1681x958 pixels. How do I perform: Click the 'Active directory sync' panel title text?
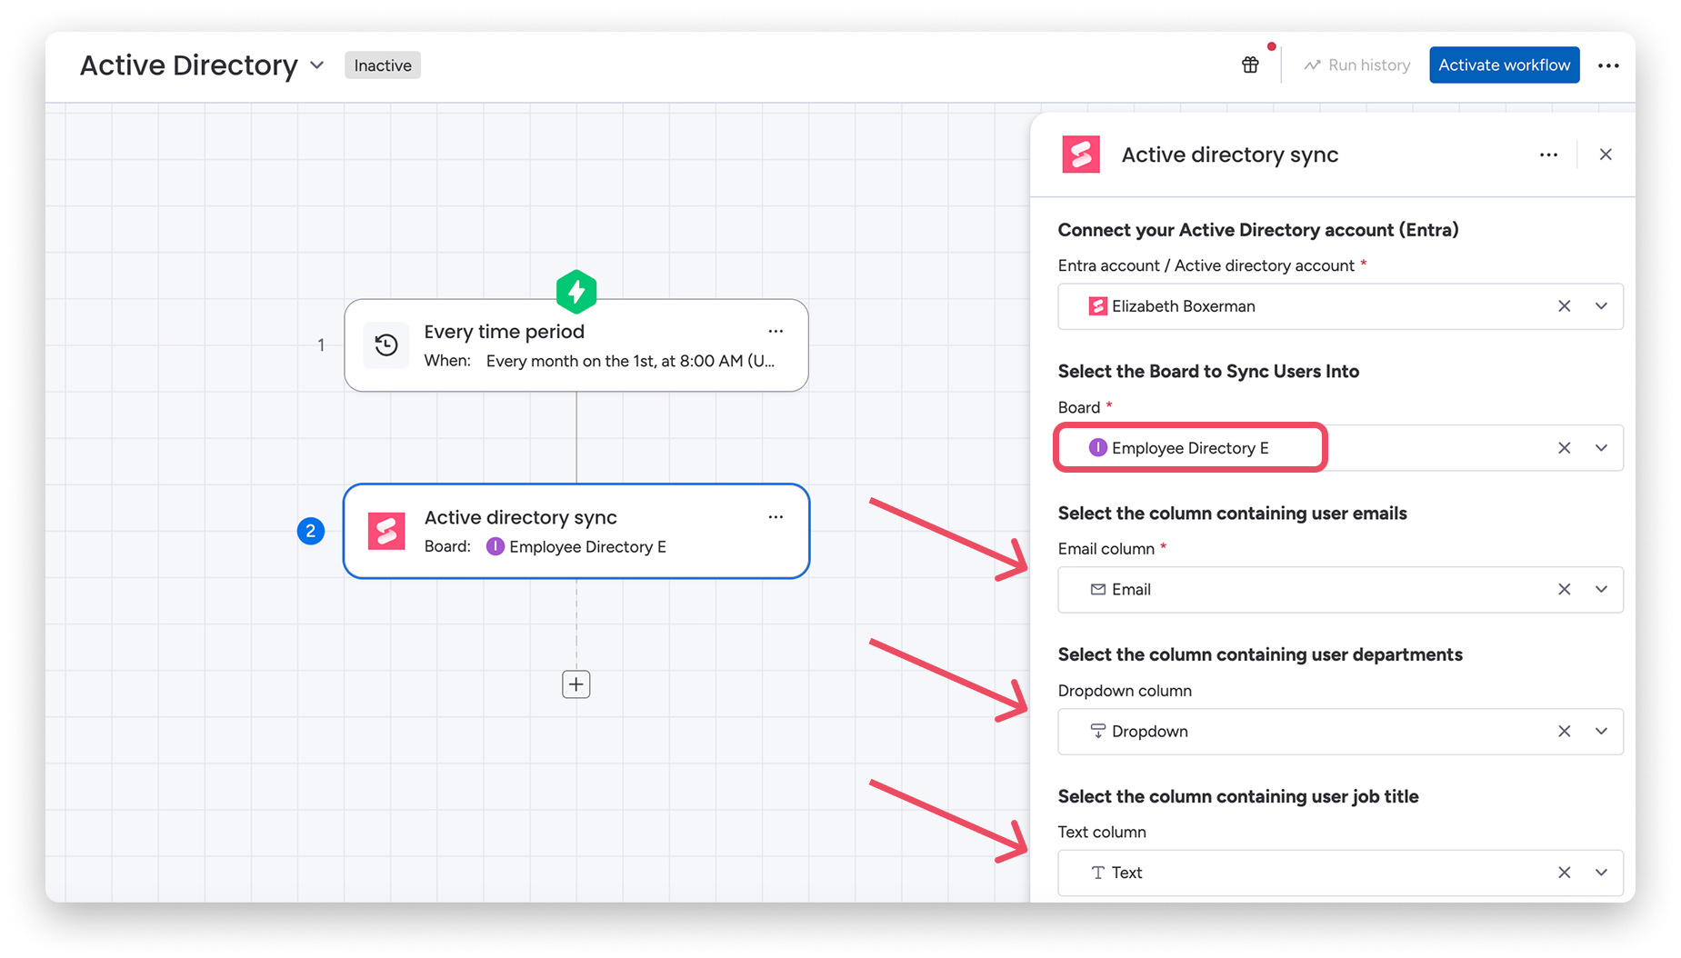[x=1230, y=155]
